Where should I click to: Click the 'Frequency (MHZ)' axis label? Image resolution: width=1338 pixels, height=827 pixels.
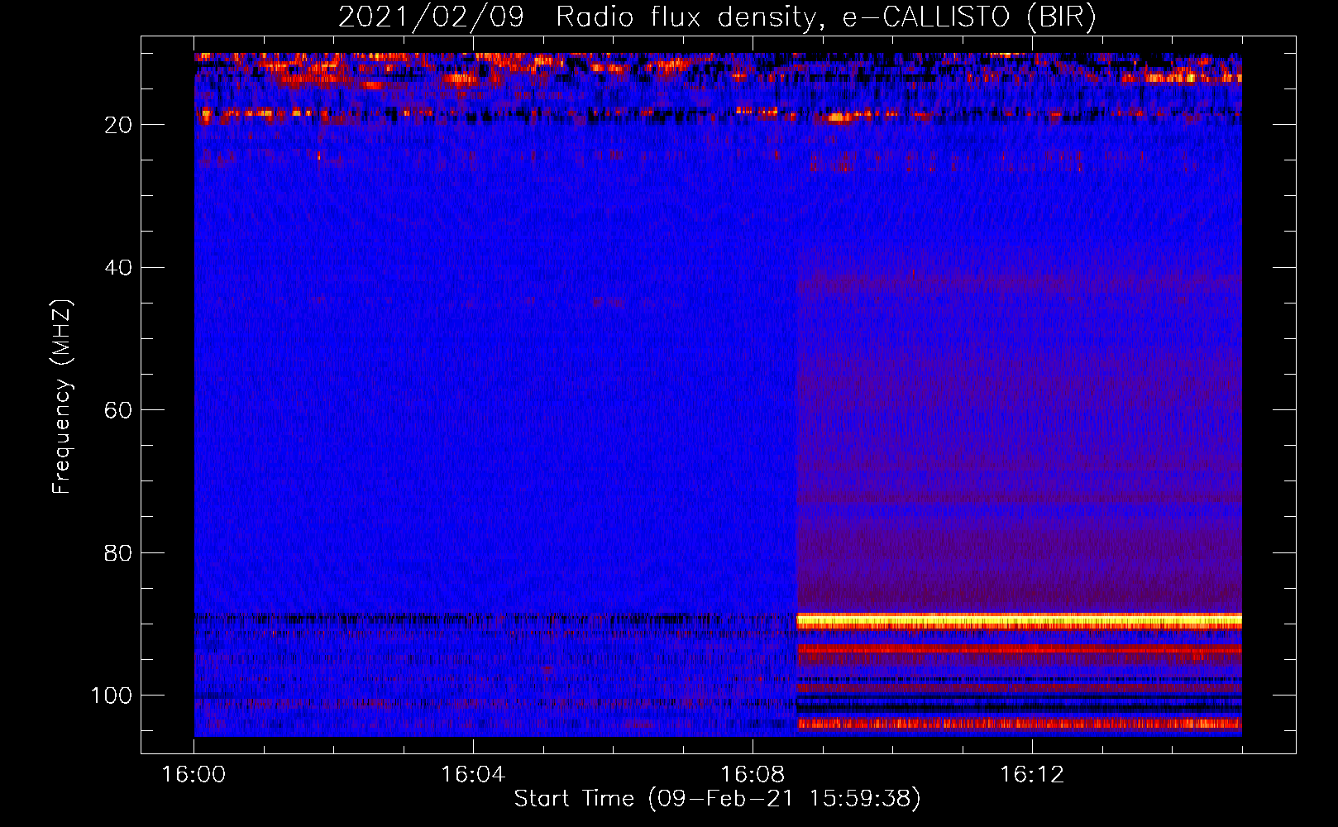pyautogui.click(x=62, y=397)
